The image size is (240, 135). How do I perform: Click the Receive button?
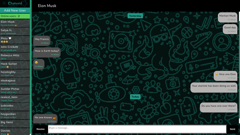40,129
